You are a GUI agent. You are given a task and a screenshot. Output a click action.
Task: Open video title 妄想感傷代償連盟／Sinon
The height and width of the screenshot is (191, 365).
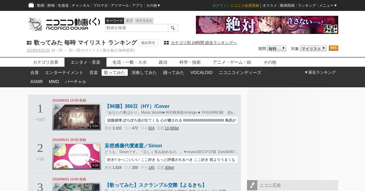[x=133, y=146]
